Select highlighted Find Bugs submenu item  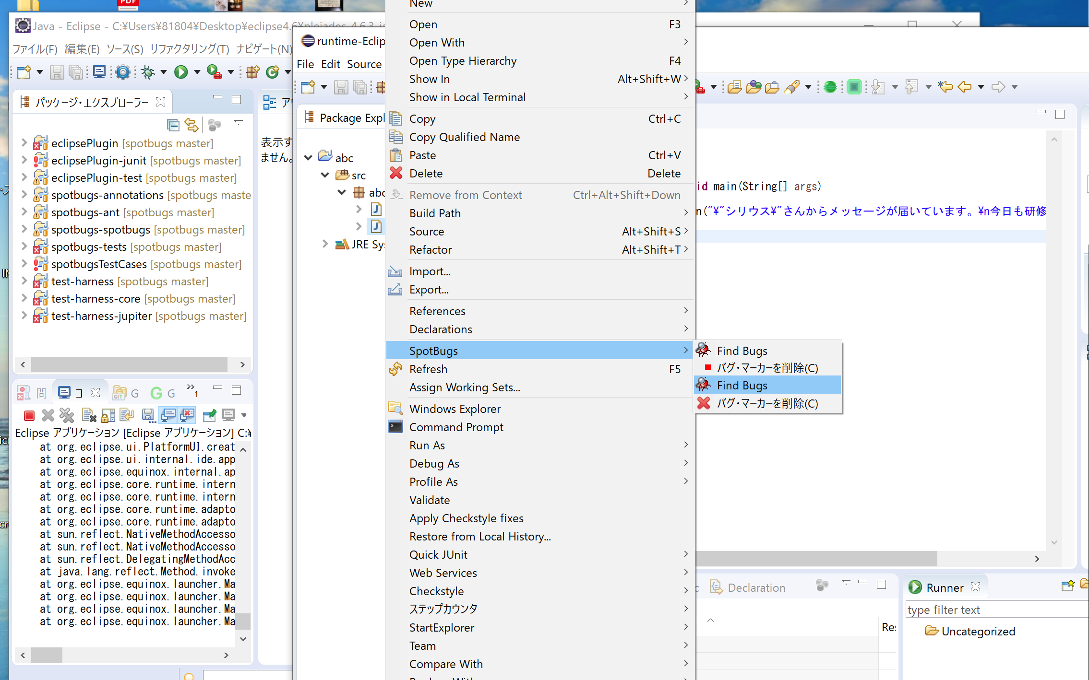pos(742,385)
